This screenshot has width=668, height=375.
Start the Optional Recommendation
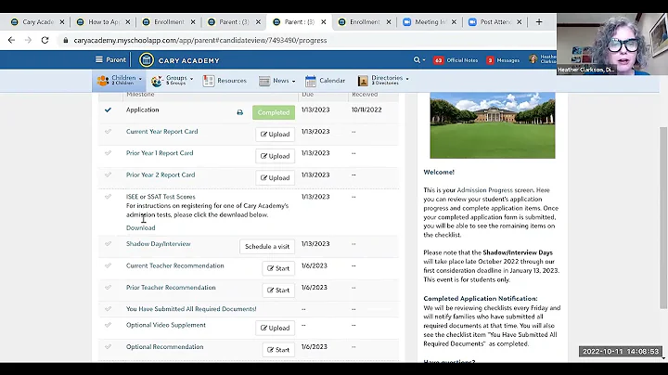click(x=278, y=350)
